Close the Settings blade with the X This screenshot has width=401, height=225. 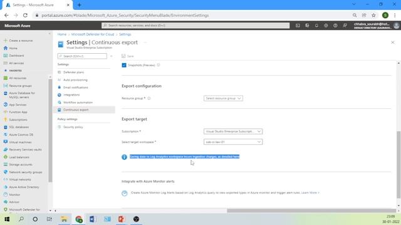tap(393, 42)
